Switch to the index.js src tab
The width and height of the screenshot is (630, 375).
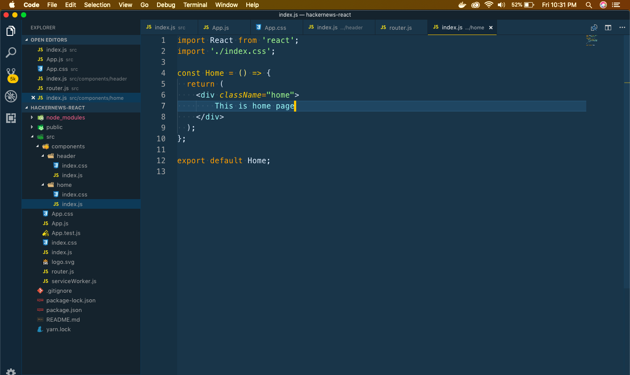pos(169,27)
